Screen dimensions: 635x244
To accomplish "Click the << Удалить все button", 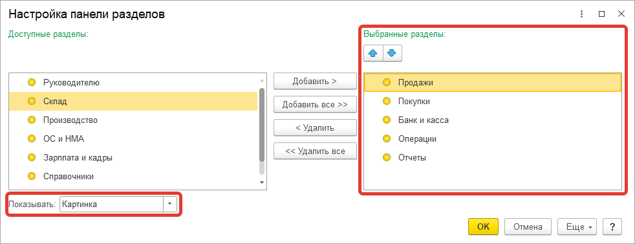I will (x=315, y=151).
